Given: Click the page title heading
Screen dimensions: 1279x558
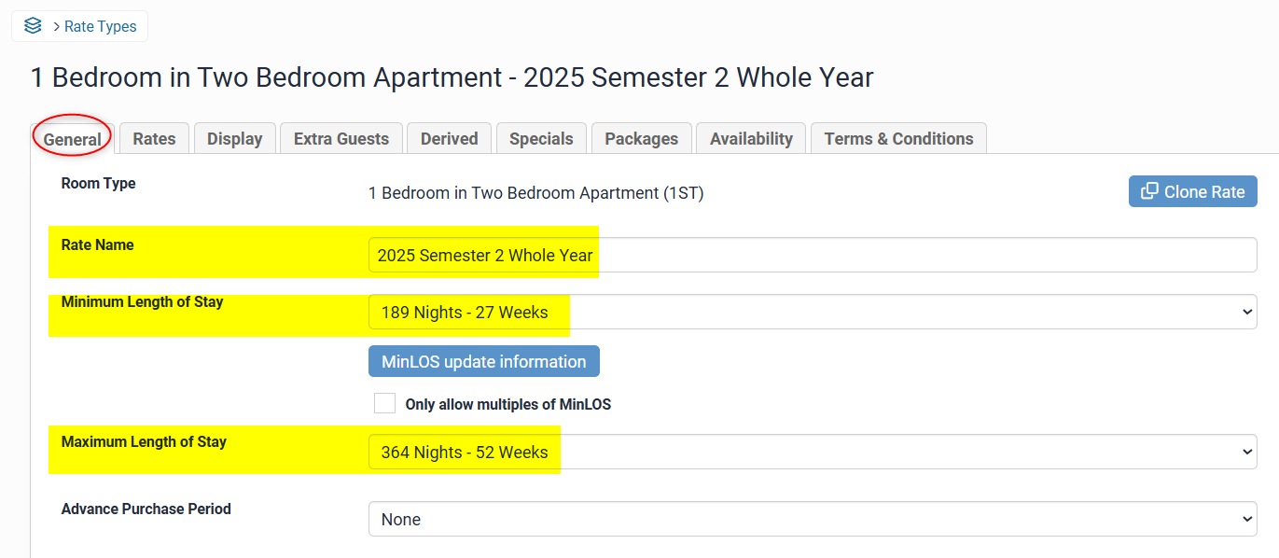Looking at the screenshot, I should point(452,77).
